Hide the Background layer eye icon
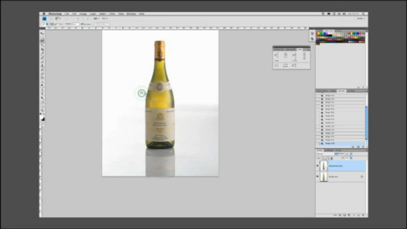The width and height of the screenshot is (407, 229). (317, 176)
